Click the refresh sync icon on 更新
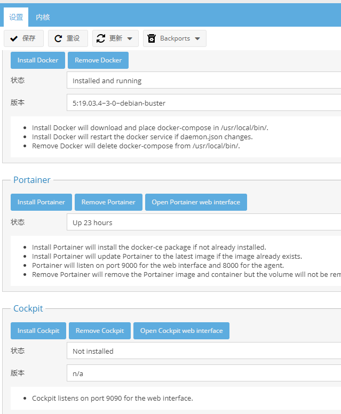Screen dimensions: 341x414 tap(101, 38)
